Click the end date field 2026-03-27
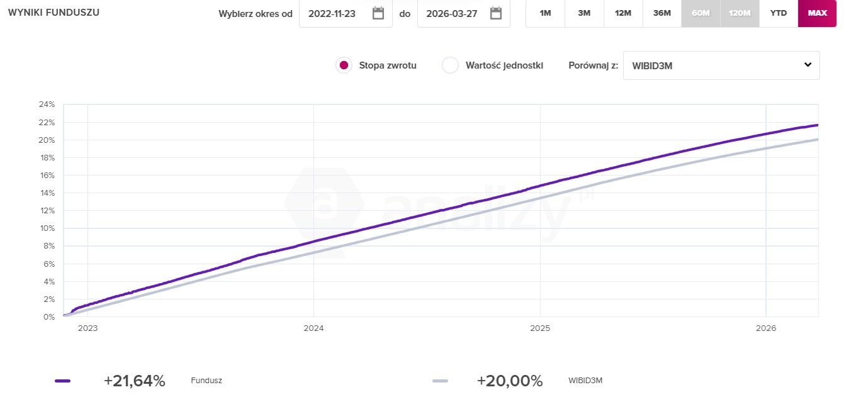Image resolution: width=844 pixels, height=397 pixels. pyautogui.click(x=450, y=13)
